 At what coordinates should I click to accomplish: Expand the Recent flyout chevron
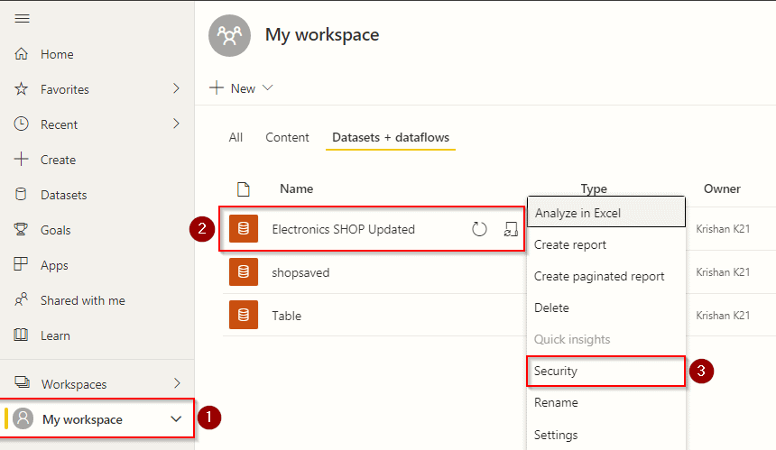click(176, 124)
